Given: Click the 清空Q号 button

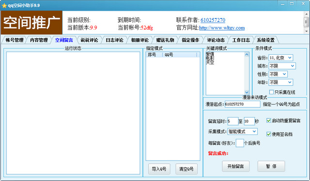Looking at the screenshot, I should pos(186,169).
